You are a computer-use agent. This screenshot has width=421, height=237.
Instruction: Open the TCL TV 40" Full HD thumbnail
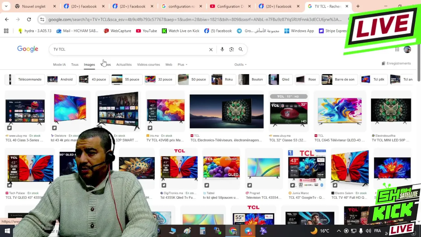click(350, 169)
